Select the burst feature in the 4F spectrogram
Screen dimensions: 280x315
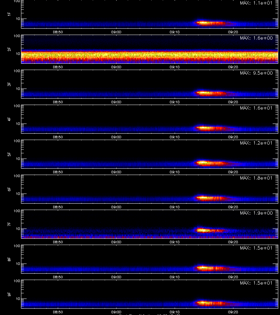click(x=210, y=128)
